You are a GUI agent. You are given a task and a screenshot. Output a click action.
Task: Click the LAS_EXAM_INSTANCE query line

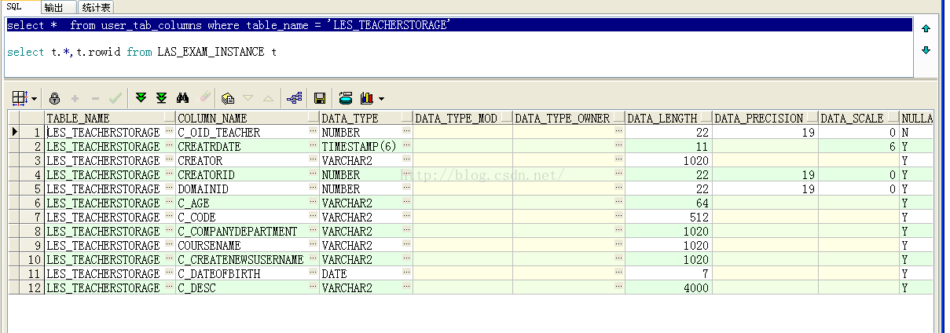click(141, 52)
